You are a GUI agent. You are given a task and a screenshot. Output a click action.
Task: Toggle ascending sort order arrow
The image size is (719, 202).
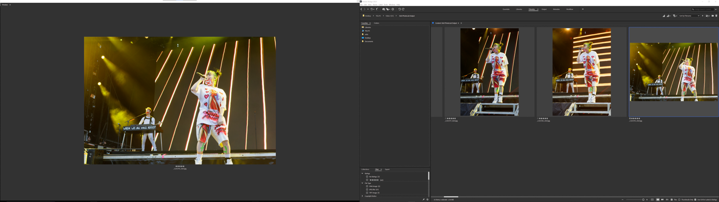point(702,16)
